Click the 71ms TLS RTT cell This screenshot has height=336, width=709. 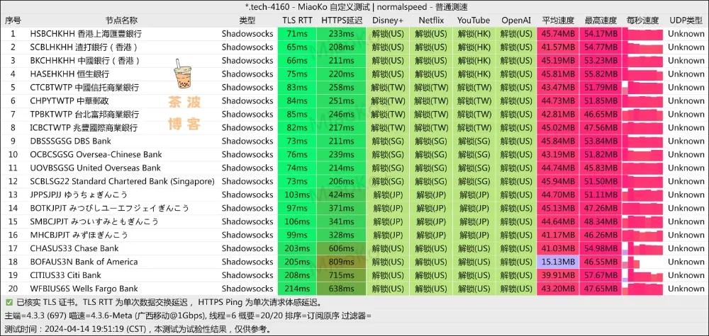(x=297, y=34)
